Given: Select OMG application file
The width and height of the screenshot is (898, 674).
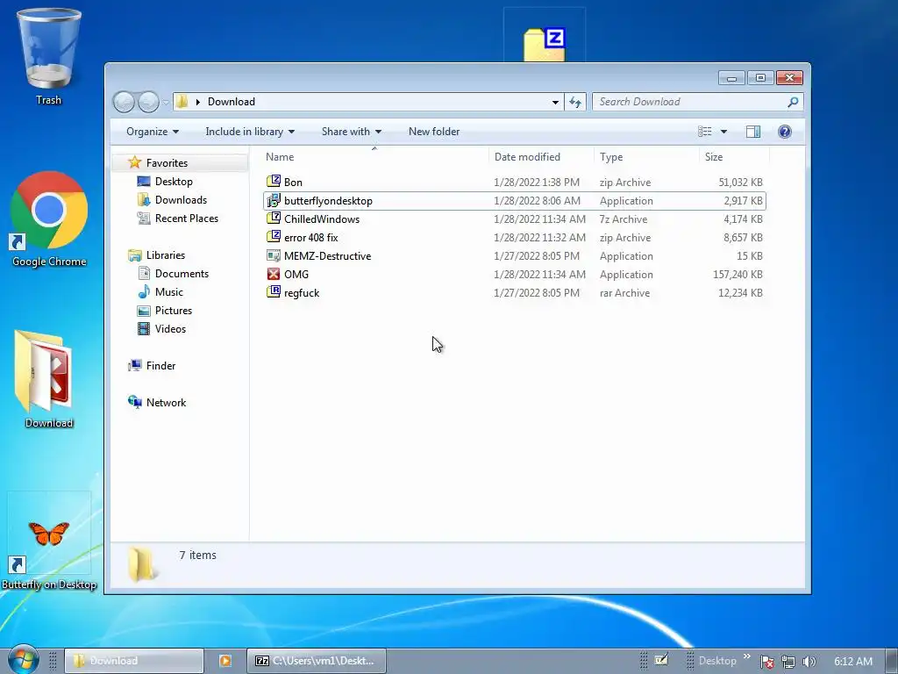Looking at the screenshot, I should click(514, 274).
